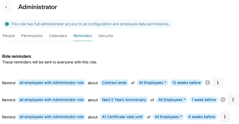Click the back arrow next to Administrator
239x124 pixels.
(6, 7)
